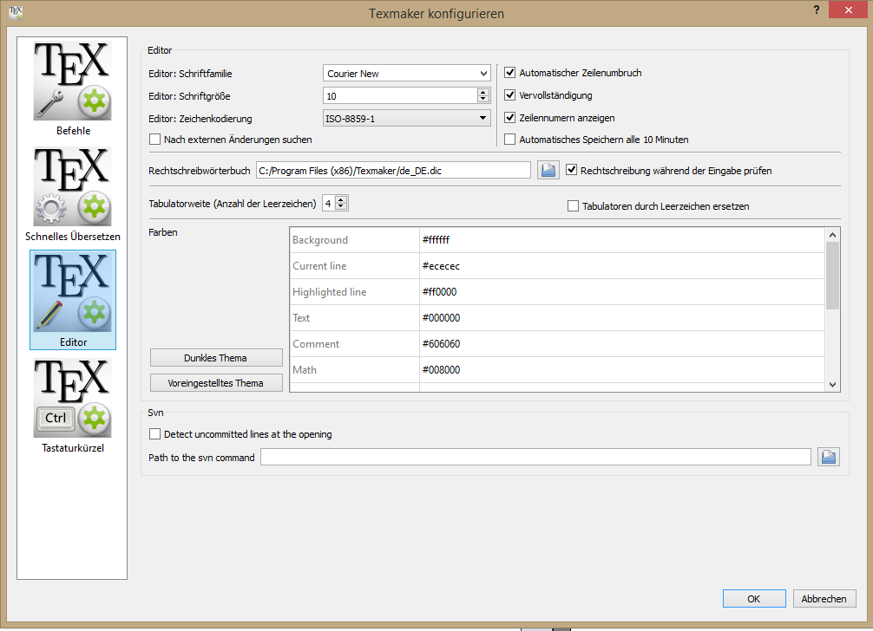Click the Abbrechen button
The image size is (873, 631).
click(x=824, y=599)
